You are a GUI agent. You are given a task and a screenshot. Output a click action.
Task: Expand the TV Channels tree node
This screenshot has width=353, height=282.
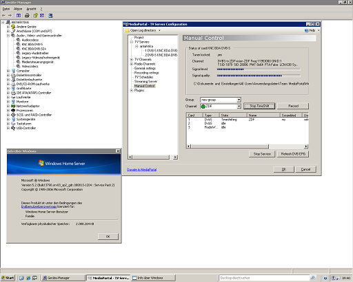pos(132,60)
